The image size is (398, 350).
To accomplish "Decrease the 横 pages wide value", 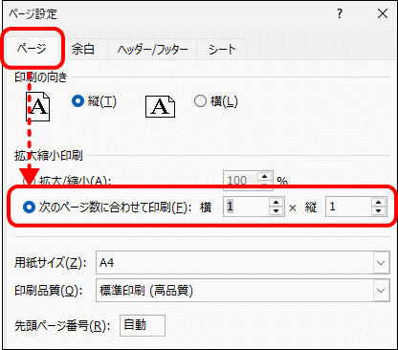I will (276, 211).
